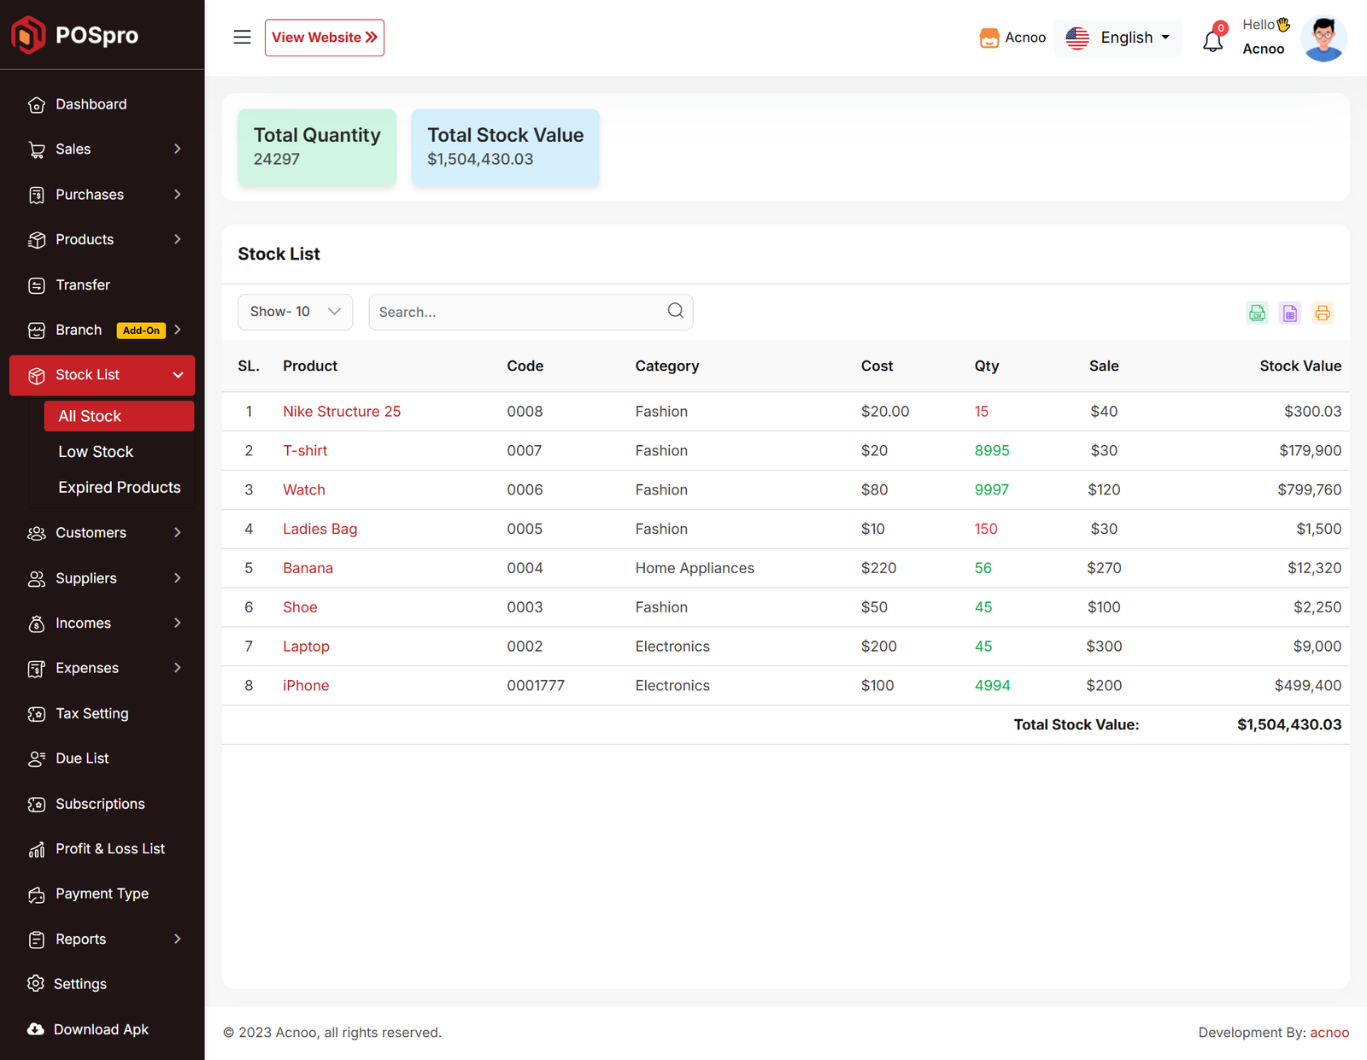This screenshot has height=1060, width=1367.
Task: Select Low Stock submenu item
Action: tap(96, 452)
